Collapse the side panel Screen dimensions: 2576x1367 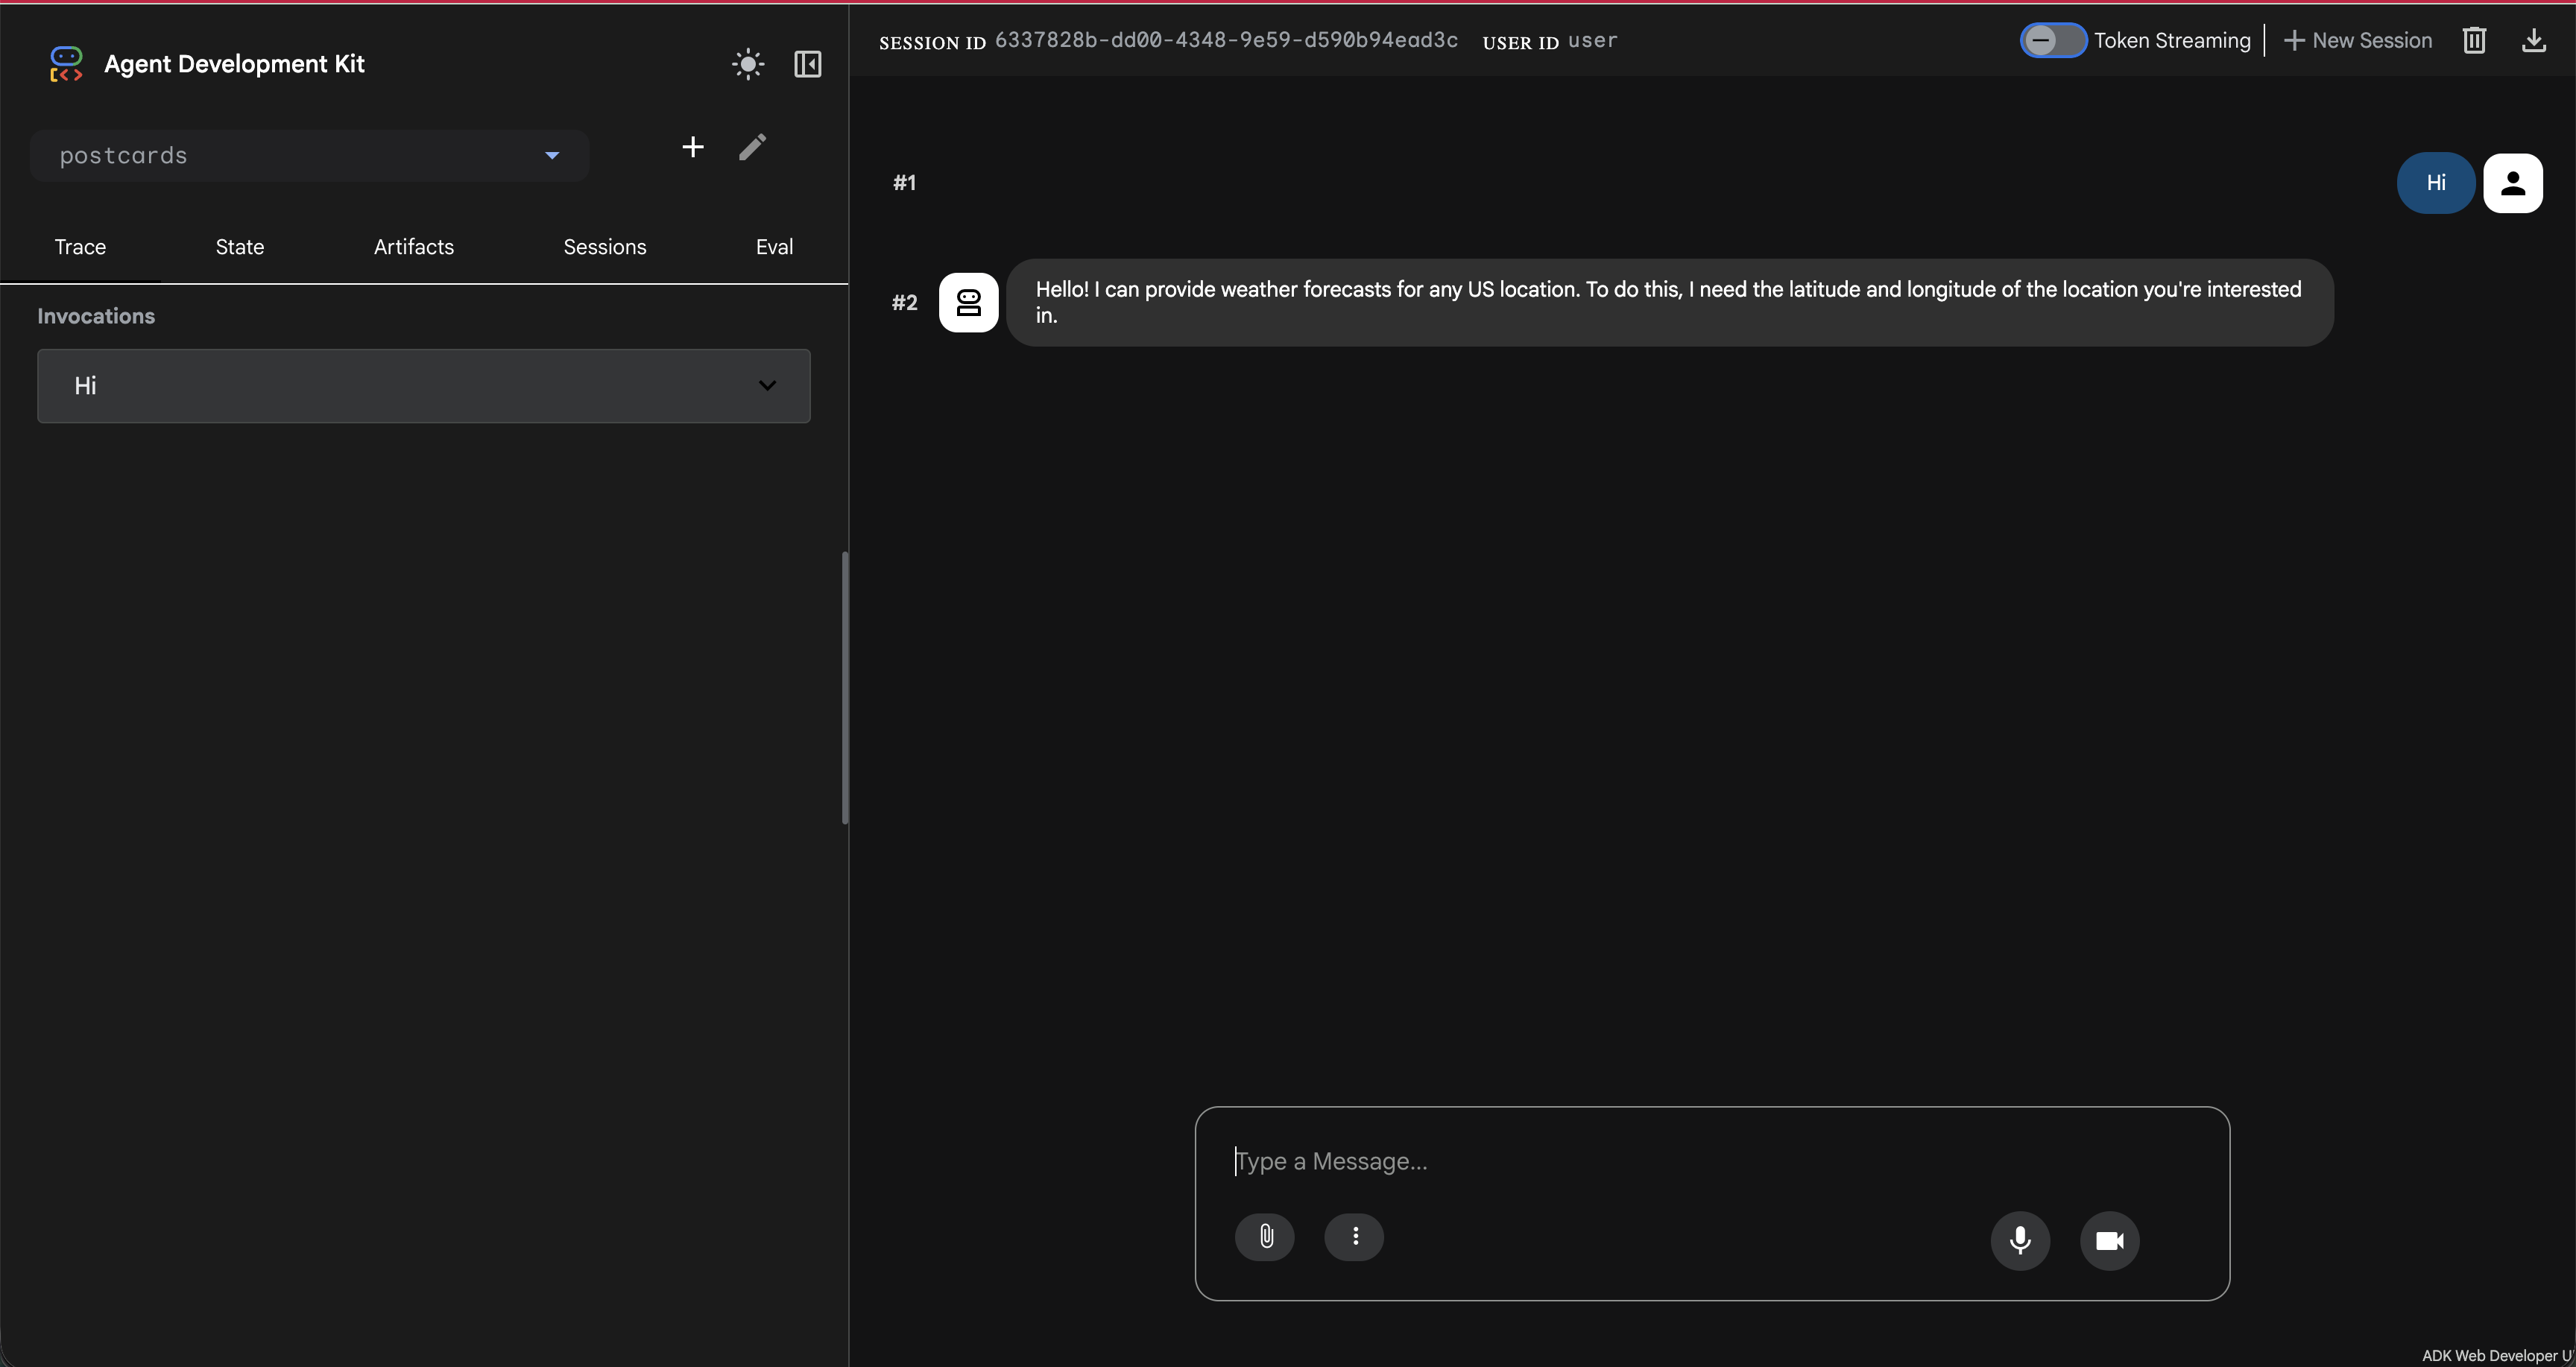[x=807, y=64]
